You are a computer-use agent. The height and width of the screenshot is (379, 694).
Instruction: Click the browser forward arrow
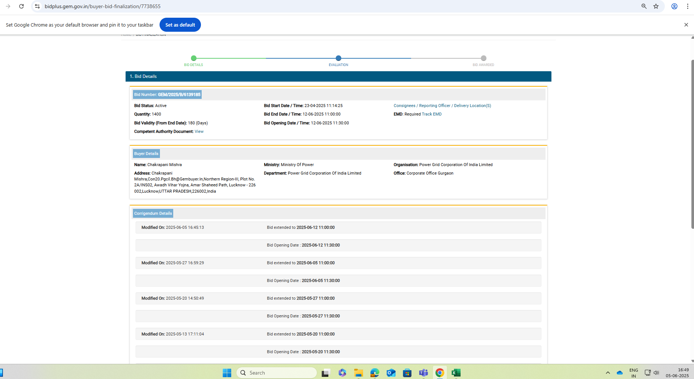click(x=8, y=6)
